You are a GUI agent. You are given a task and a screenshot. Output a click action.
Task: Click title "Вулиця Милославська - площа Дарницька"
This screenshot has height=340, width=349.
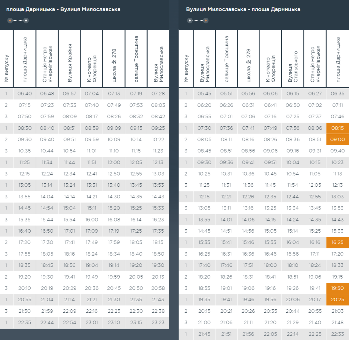243,9
